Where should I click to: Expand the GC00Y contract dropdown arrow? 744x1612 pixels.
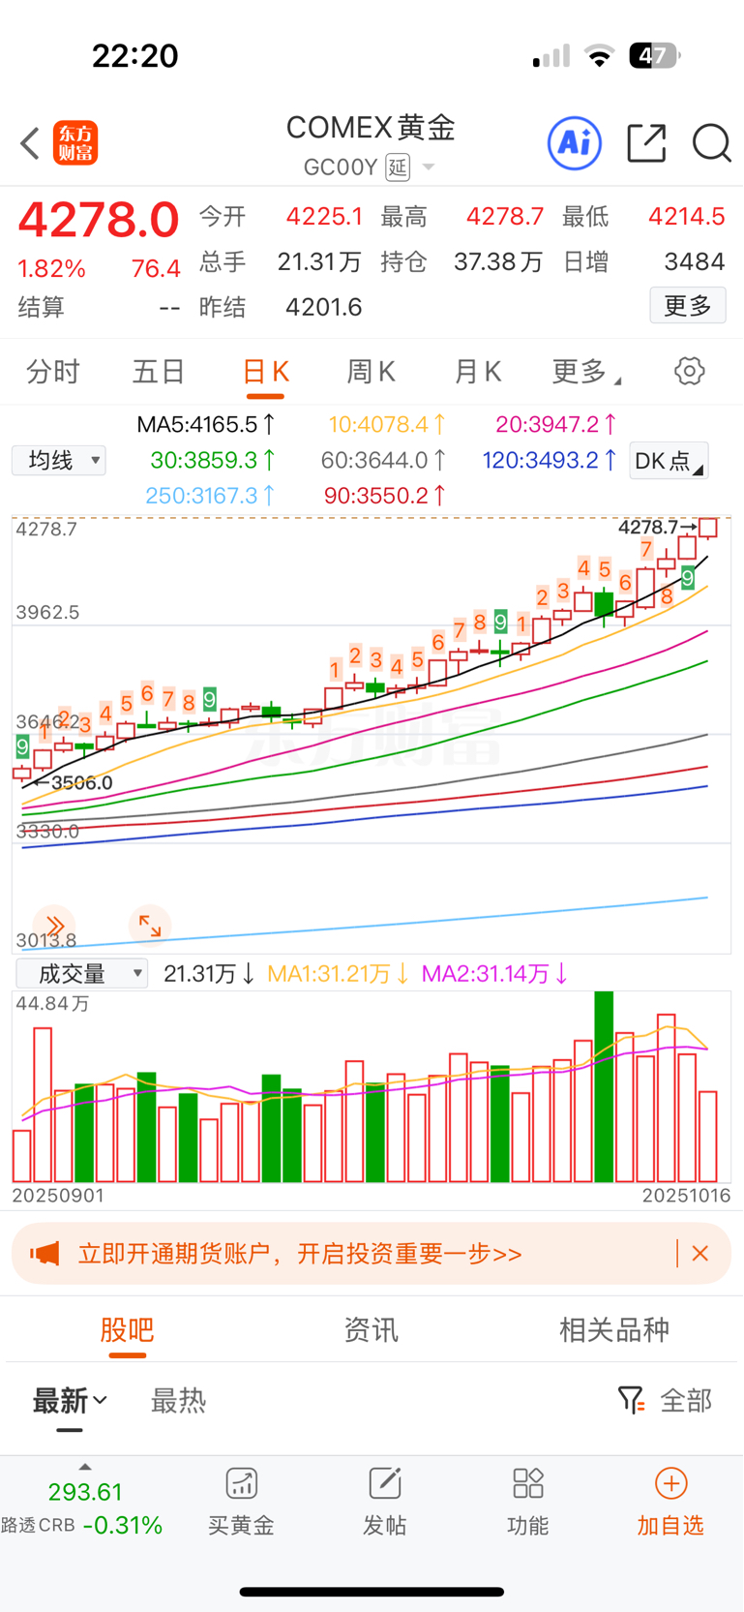[x=428, y=167]
